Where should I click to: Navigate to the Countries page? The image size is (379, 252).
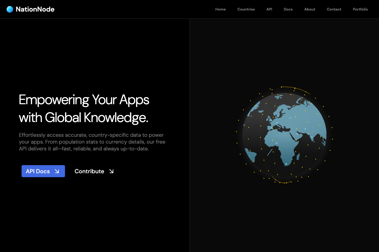(246, 9)
